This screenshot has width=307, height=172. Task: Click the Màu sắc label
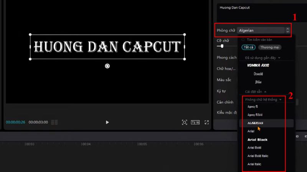point(224,80)
